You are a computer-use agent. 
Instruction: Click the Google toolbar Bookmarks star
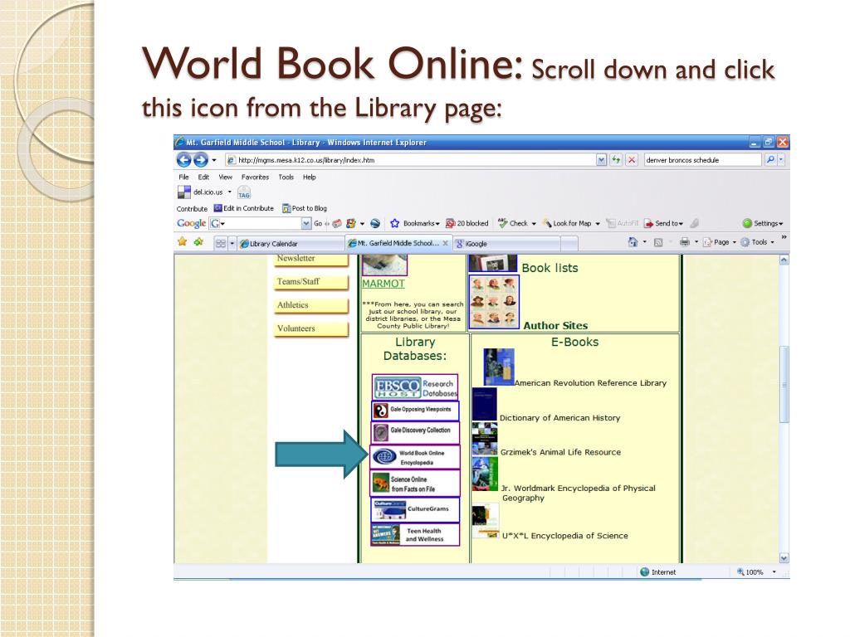[x=394, y=223]
